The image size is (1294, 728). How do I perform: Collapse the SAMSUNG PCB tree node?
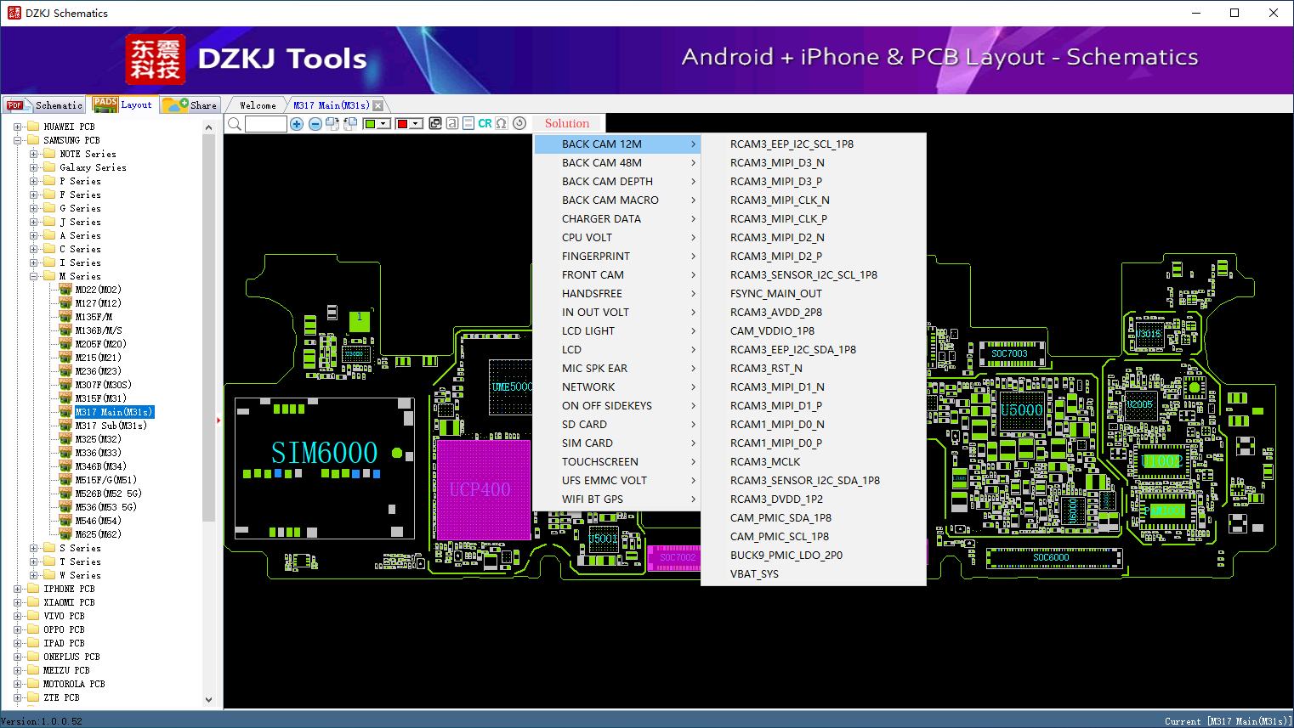pyautogui.click(x=18, y=140)
